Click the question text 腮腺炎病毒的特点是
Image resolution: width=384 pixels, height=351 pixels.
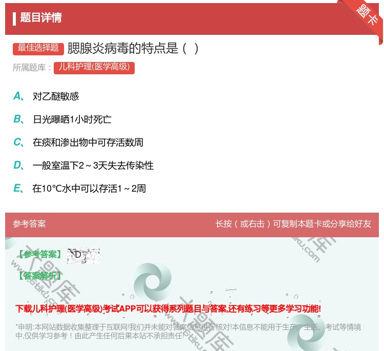tap(133, 48)
